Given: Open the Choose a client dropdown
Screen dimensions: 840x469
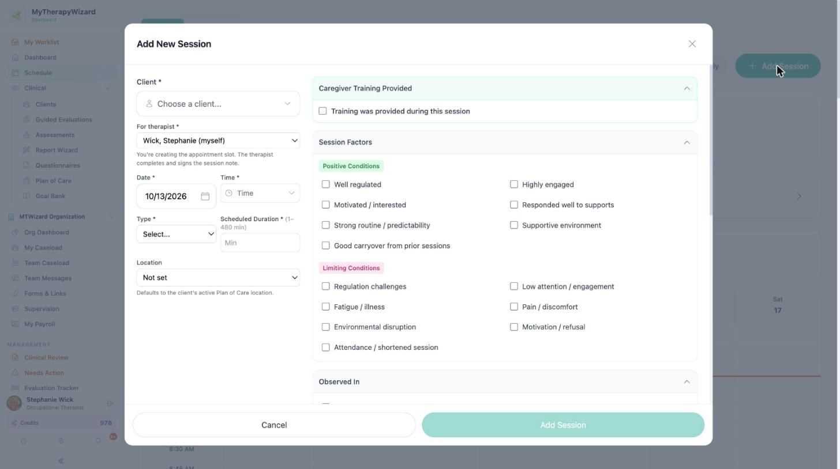Looking at the screenshot, I should click(218, 104).
